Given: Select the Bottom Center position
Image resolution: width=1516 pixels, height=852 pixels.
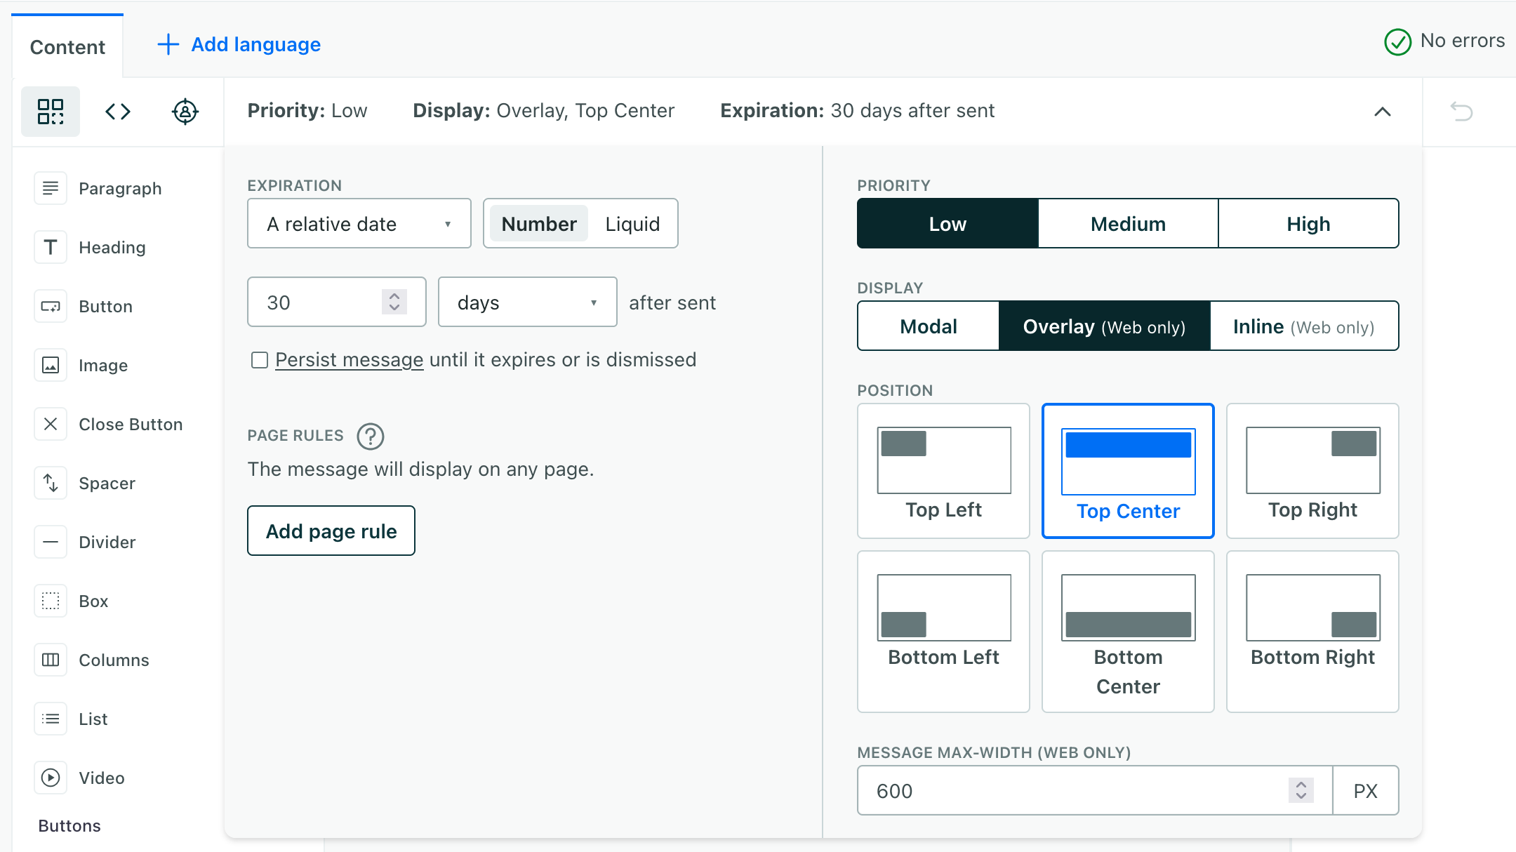Looking at the screenshot, I should click(1128, 632).
